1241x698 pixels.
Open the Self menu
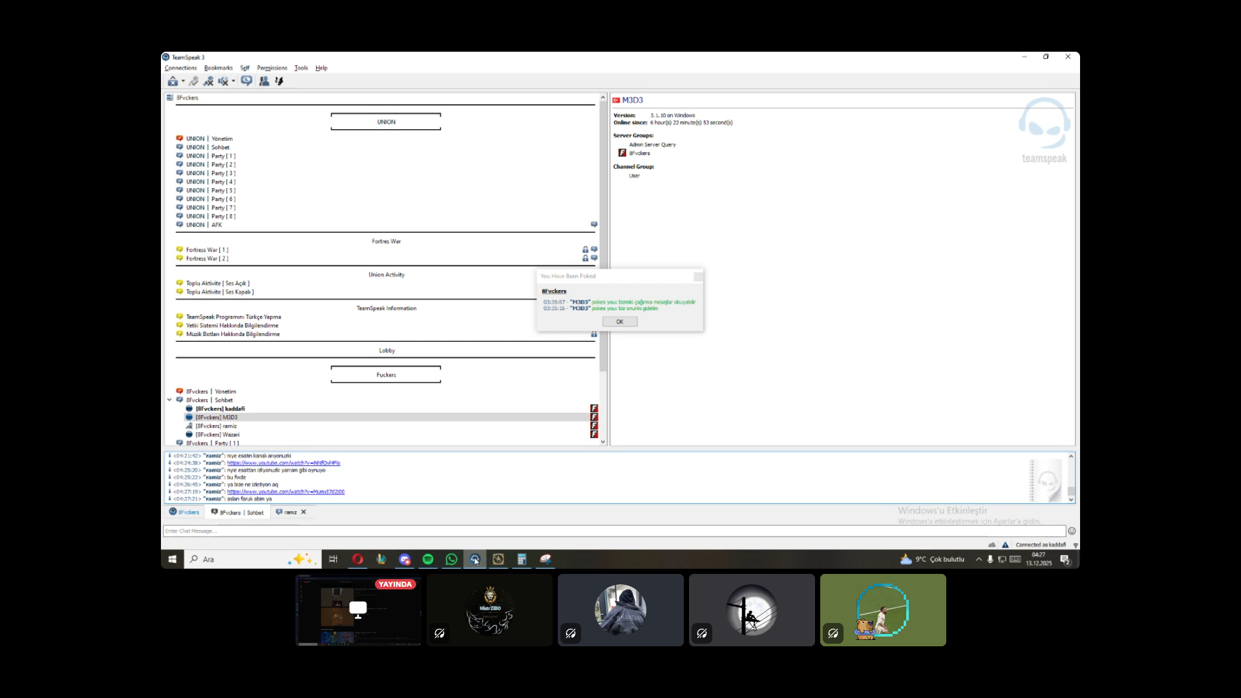[x=245, y=68]
